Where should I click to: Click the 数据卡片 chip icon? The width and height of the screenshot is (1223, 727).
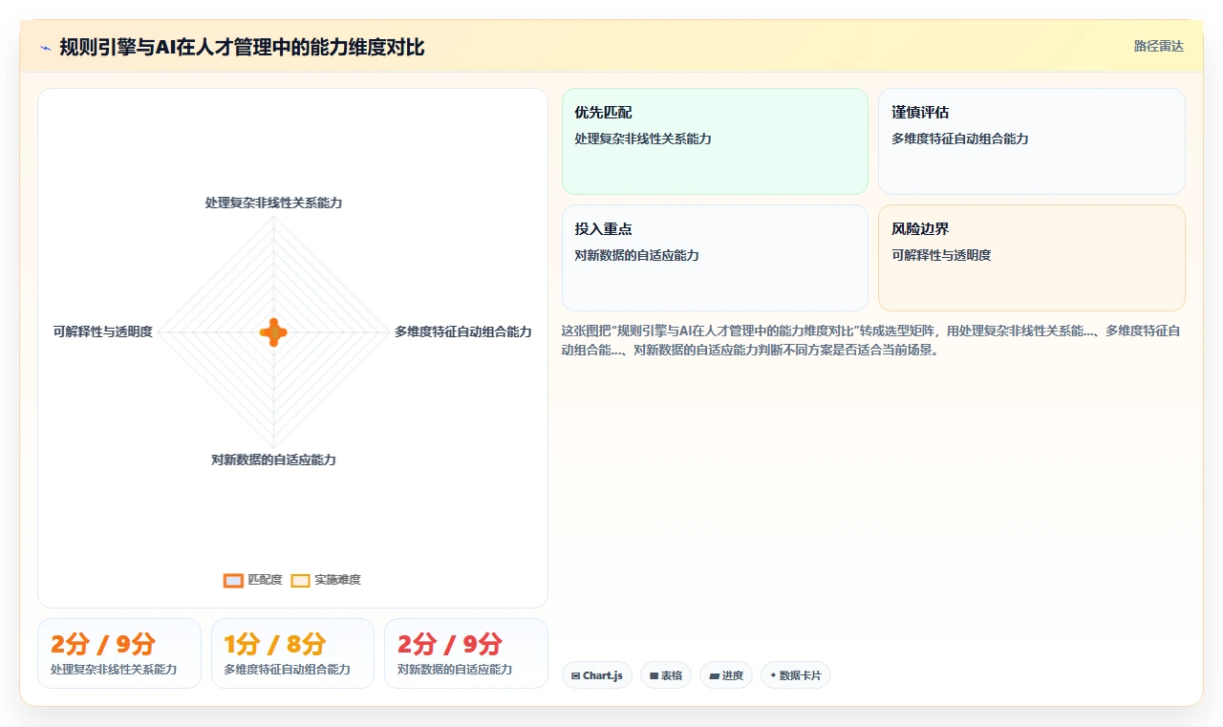(773, 675)
